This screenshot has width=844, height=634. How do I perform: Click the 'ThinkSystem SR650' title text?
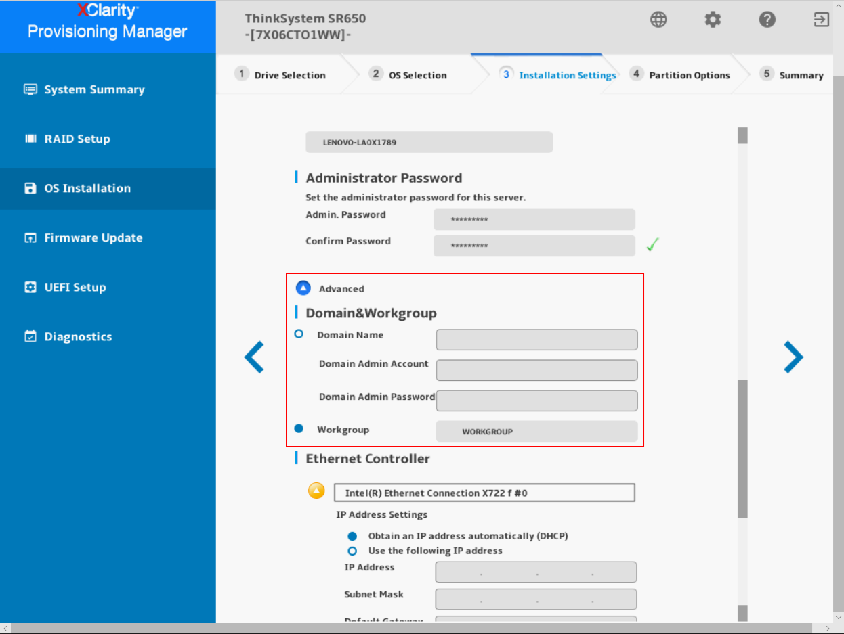coord(305,18)
